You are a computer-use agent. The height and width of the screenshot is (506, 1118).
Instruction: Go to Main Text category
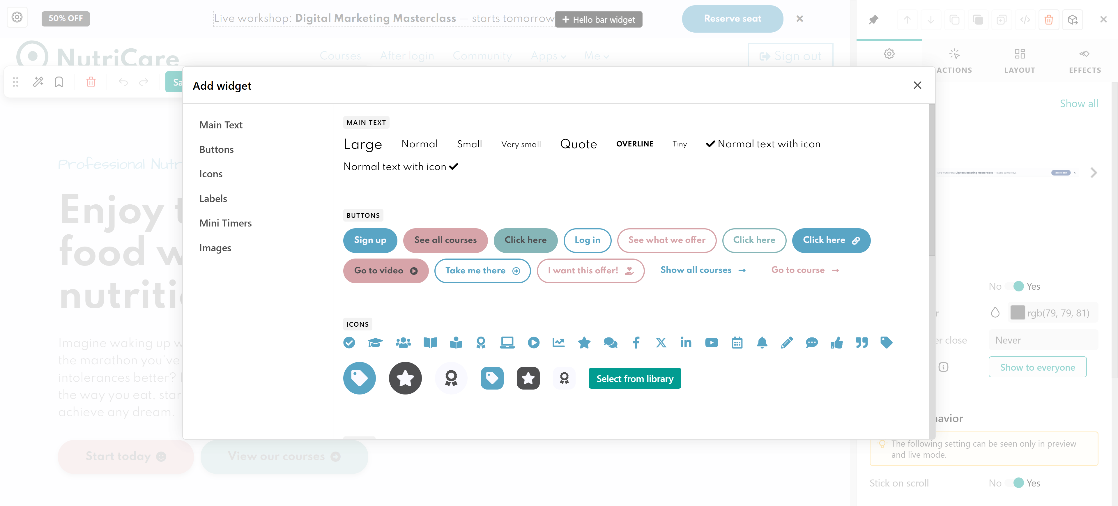click(221, 125)
